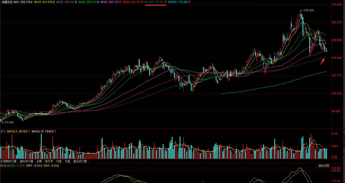Click the 2115 volume axis label
The width and height of the screenshot is (345, 183).
pyautogui.click(x=335, y=134)
